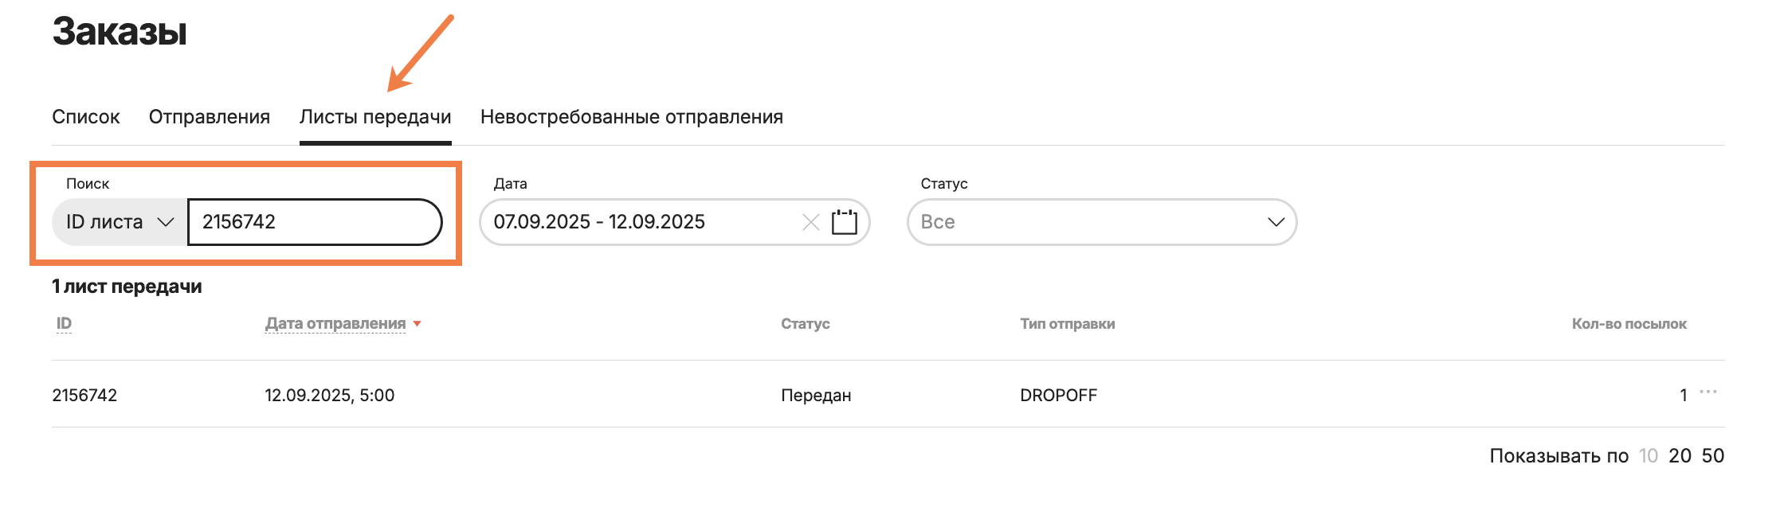Show 20 items per page
The height and width of the screenshot is (519, 1780).
(1680, 456)
